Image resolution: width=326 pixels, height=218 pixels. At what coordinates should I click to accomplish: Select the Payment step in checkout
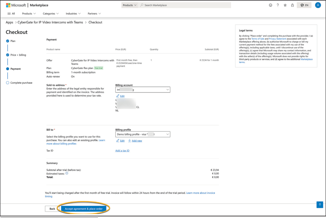(15, 69)
